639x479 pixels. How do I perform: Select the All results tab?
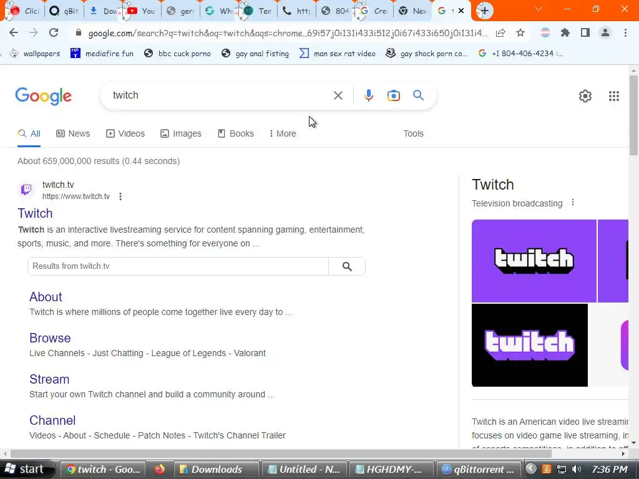[x=29, y=133]
